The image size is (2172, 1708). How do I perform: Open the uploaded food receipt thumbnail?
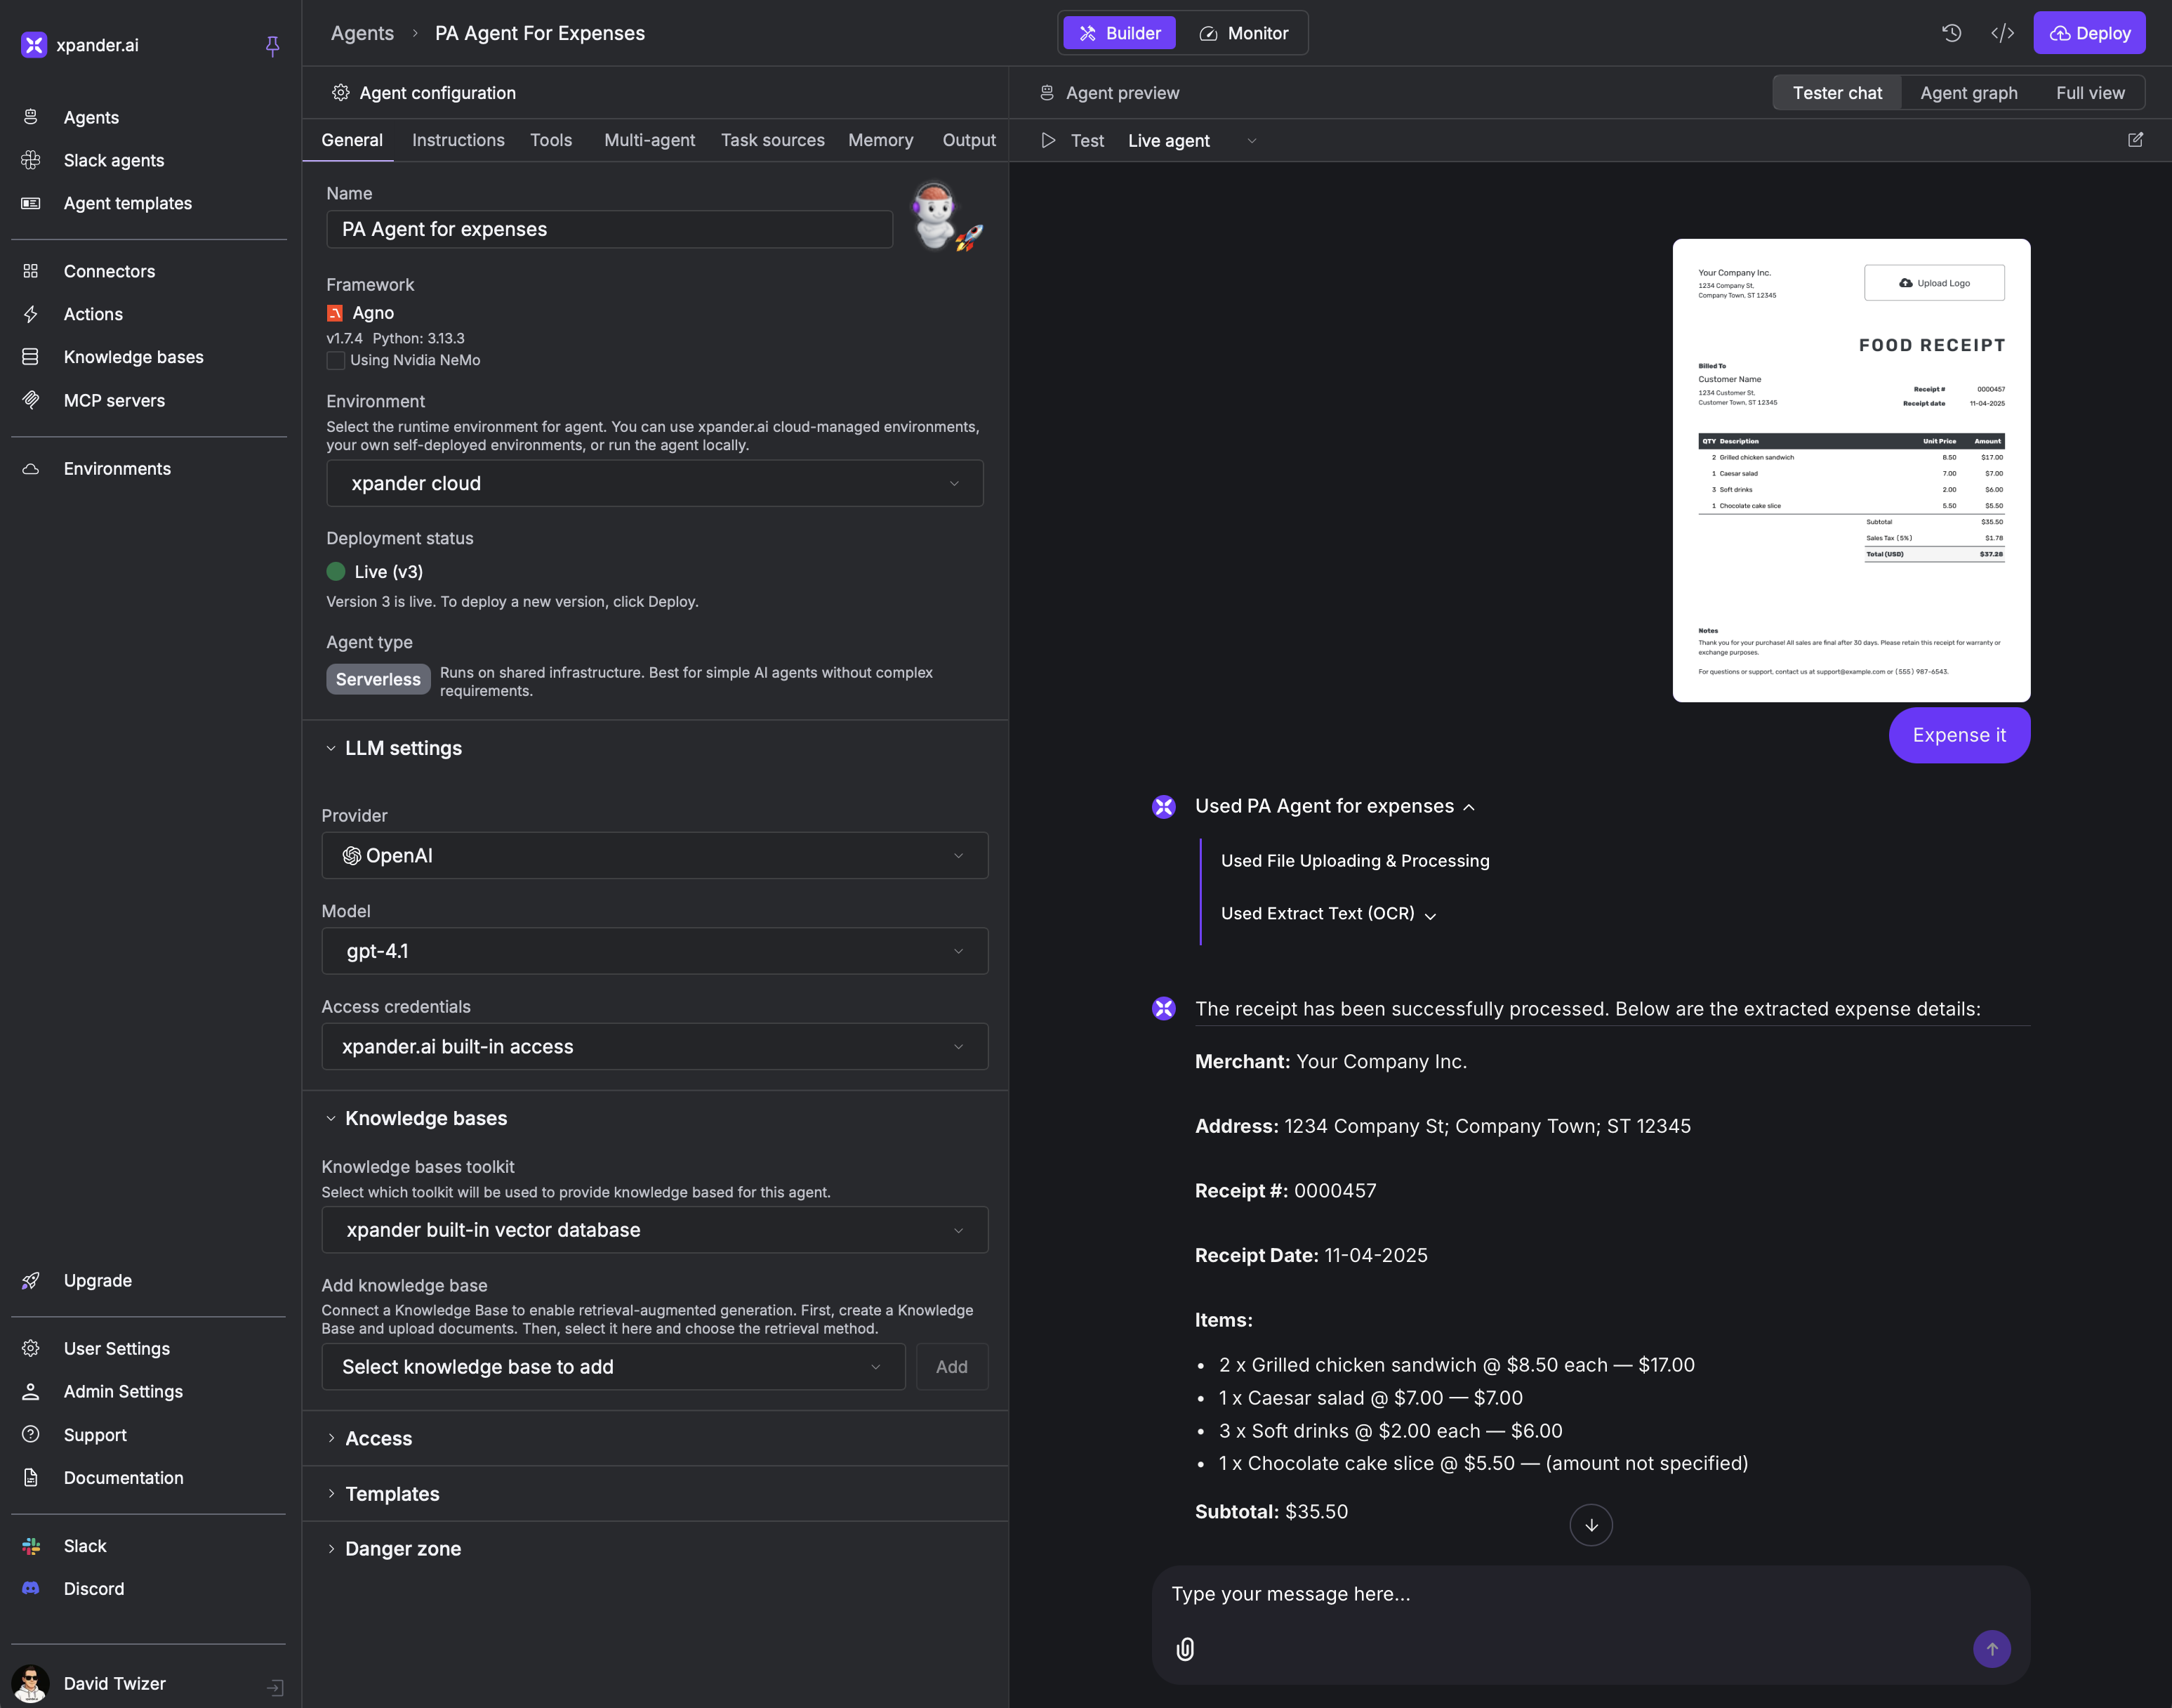point(1850,470)
